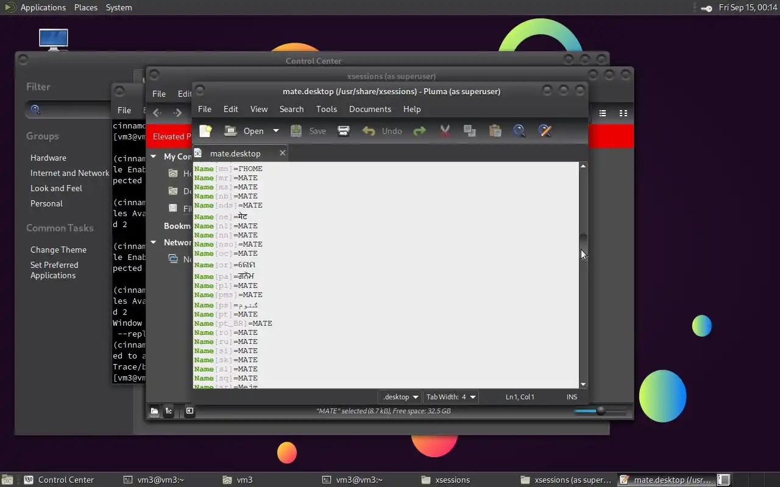780x487 pixels.
Task: Open the Search menu in Pluma
Action: [x=291, y=109]
